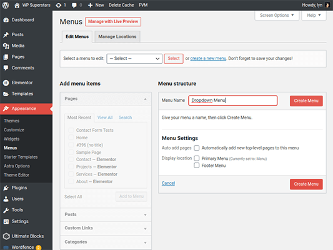Switch to the Edit Menus tab
Screen dimensions: 333x250
tap(77, 37)
